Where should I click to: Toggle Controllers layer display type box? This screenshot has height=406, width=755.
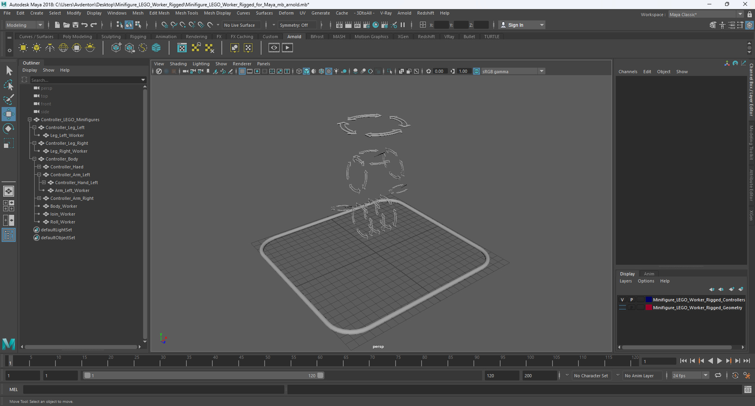[641, 300]
